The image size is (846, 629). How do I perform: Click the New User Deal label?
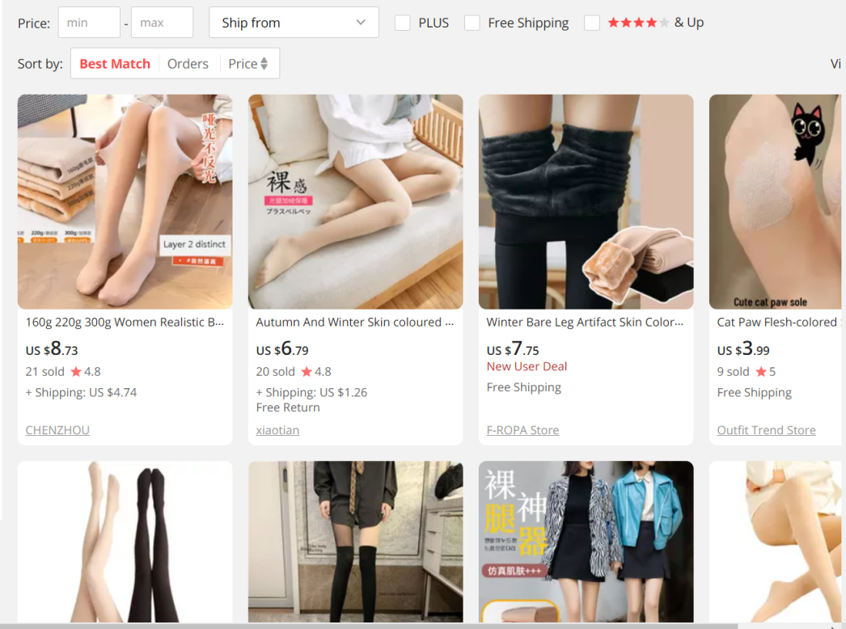[x=527, y=366]
